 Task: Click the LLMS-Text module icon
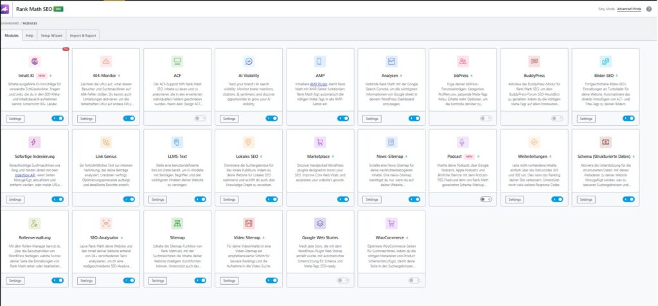click(177, 142)
